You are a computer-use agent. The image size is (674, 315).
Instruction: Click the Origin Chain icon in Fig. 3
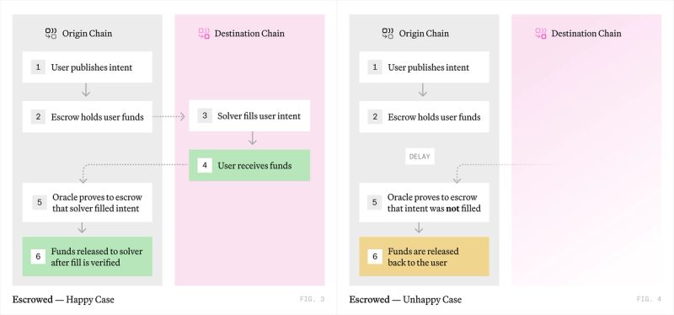(x=51, y=34)
